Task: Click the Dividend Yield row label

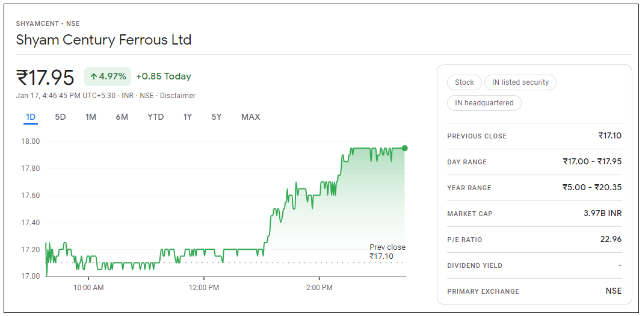Action: 475,265
